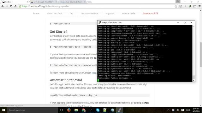
Task: Switch to the Apache2 Ubuntu Default tab
Action: pyautogui.click(x=72, y=2)
